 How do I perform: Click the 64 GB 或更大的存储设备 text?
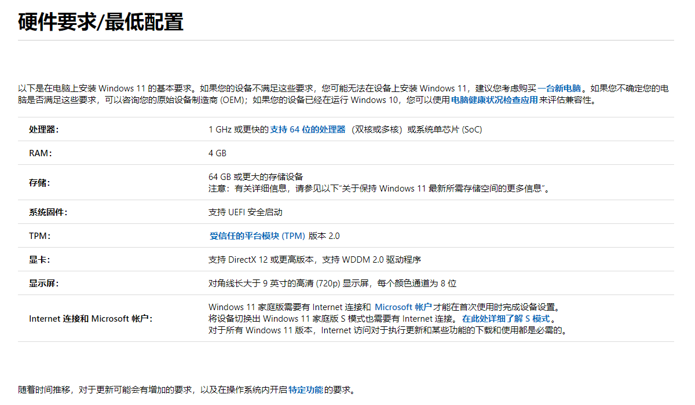click(x=256, y=176)
